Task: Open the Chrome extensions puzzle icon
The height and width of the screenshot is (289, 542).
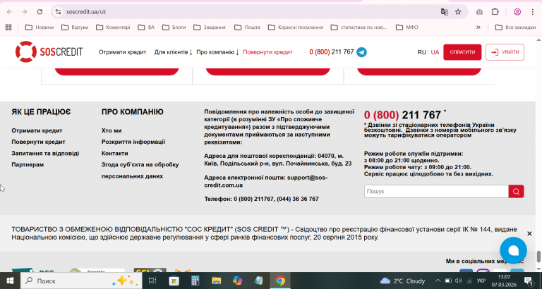Action: point(495,12)
